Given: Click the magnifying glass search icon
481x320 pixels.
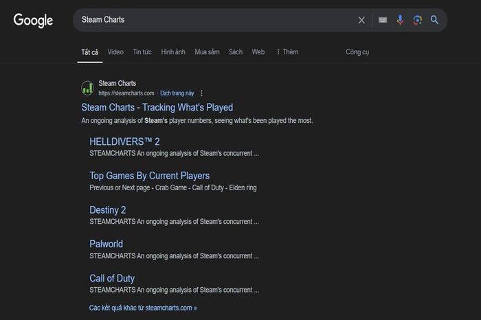Looking at the screenshot, I should pyautogui.click(x=434, y=20).
